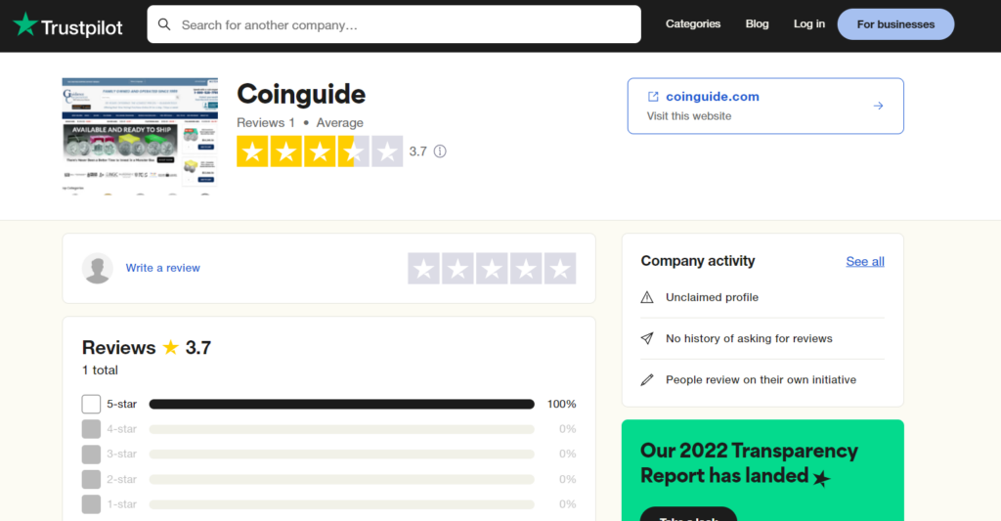The width and height of the screenshot is (1001, 521).
Task: Rate one star in Write a review
Action: (x=424, y=268)
